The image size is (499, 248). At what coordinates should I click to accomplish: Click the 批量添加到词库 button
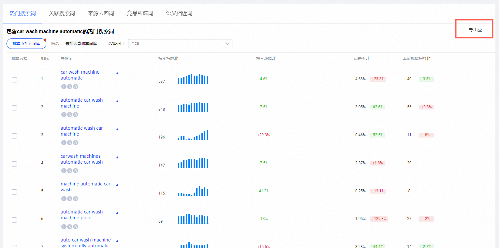click(26, 44)
